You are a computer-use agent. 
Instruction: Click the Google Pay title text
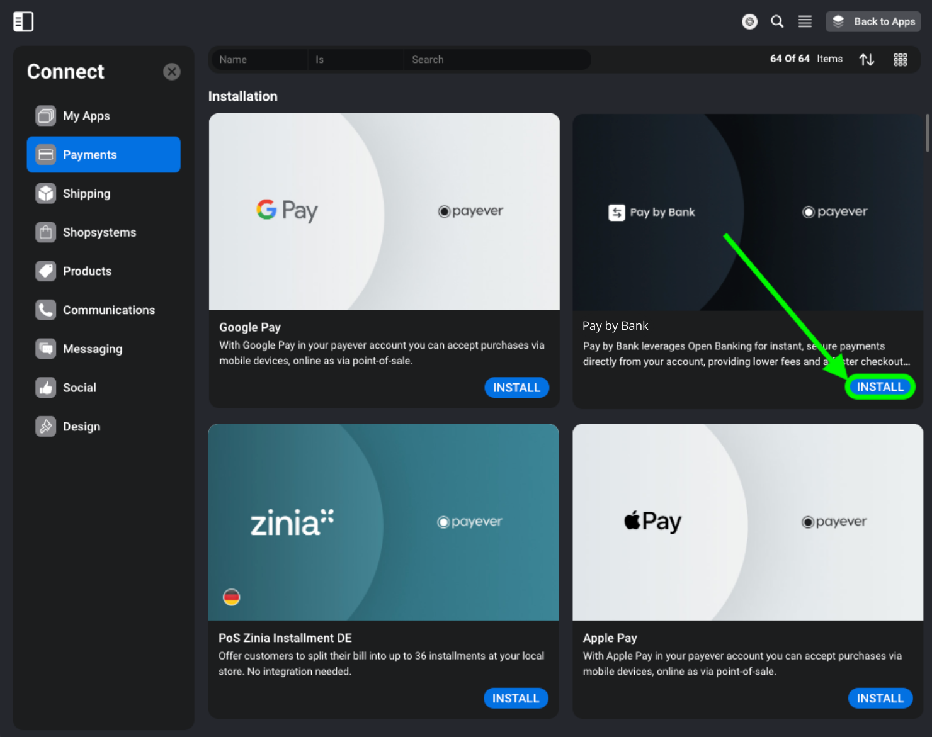250,327
